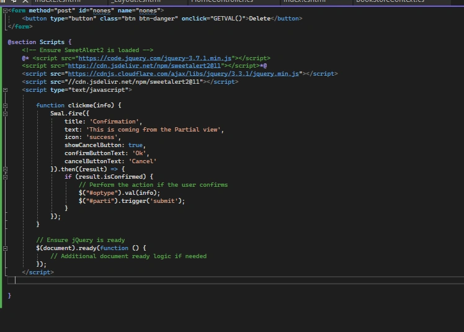Click the 'Confirmation' title string
464x332 pixels.
tap(114, 122)
